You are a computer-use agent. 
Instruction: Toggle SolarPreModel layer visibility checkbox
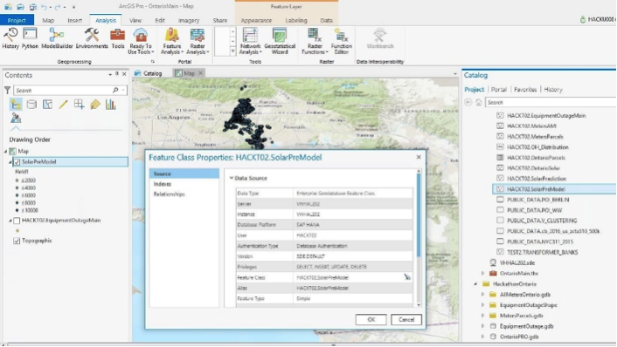pos(17,161)
